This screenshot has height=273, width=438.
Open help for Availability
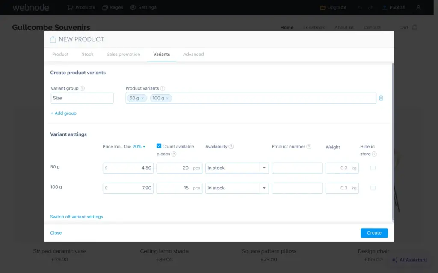tap(231, 147)
